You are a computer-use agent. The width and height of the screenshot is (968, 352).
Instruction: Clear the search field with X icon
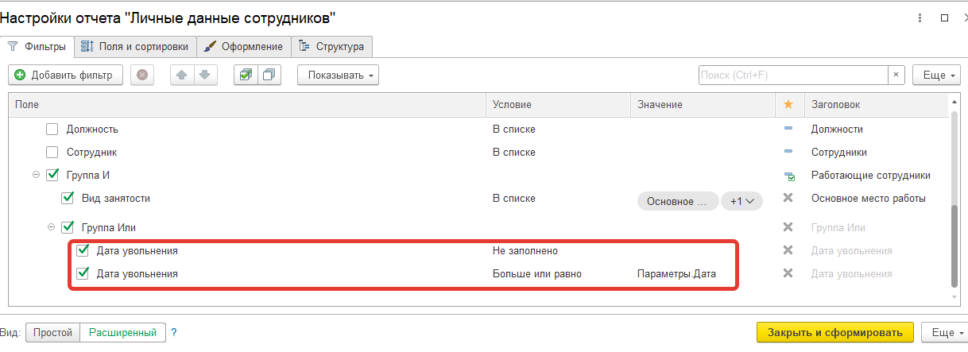click(x=896, y=75)
